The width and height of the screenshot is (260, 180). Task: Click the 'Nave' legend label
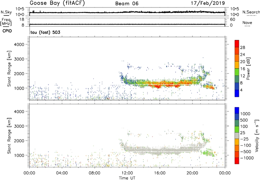click(x=247, y=23)
